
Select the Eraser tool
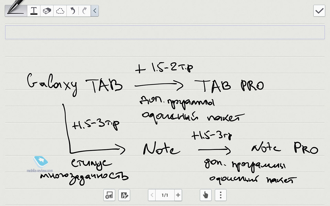click(x=47, y=11)
